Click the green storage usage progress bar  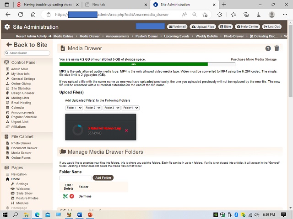click(147, 64)
